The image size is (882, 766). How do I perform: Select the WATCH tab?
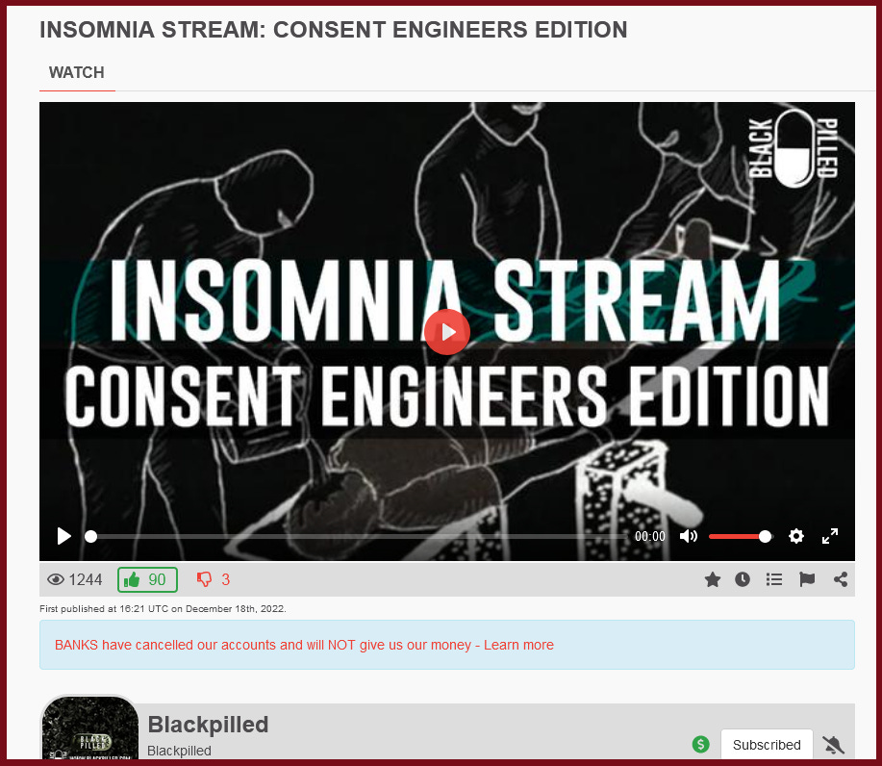[77, 72]
